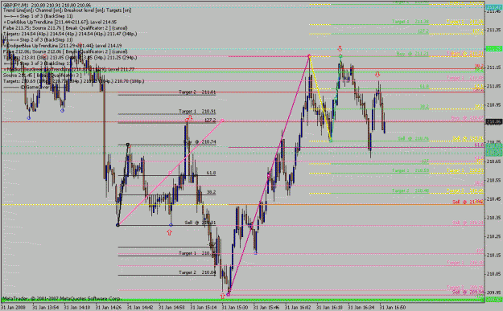Click the black circle anchor at the 210.74 swing top
The width and height of the screenshot is (503, 311).
pyautogui.click(x=128, y=145)
